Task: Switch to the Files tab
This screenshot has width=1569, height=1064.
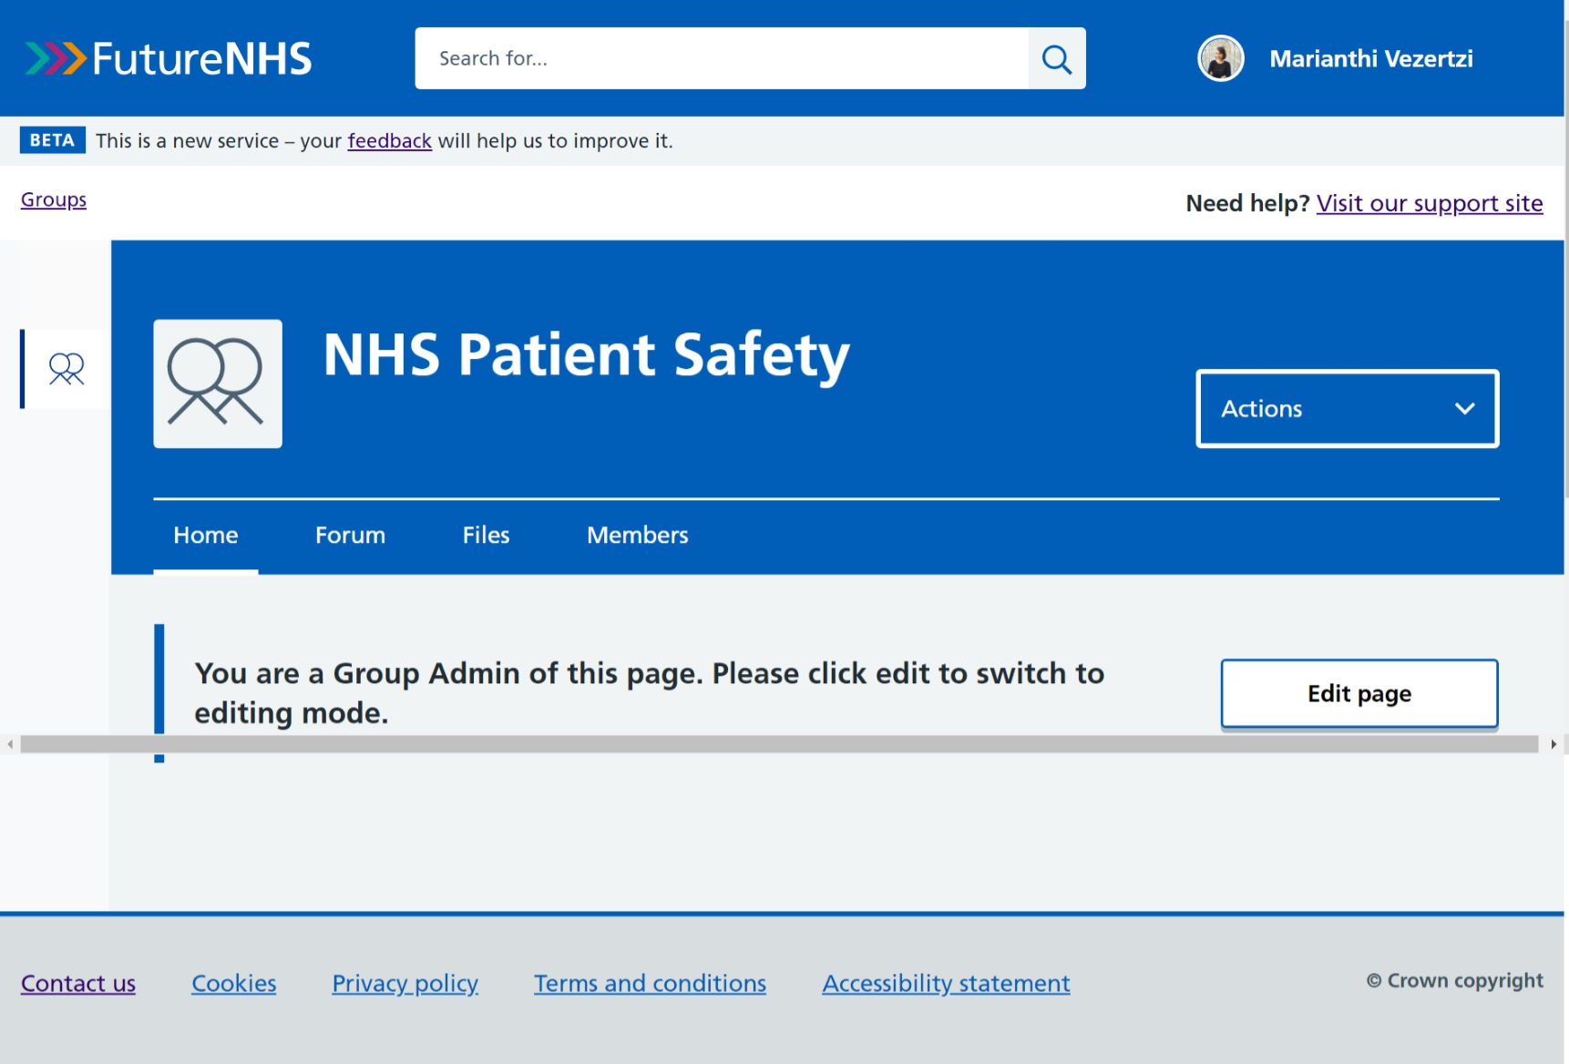Action: tap(486, 535)
